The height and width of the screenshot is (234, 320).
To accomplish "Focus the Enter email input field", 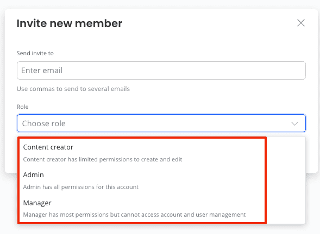I will point(161,70).
